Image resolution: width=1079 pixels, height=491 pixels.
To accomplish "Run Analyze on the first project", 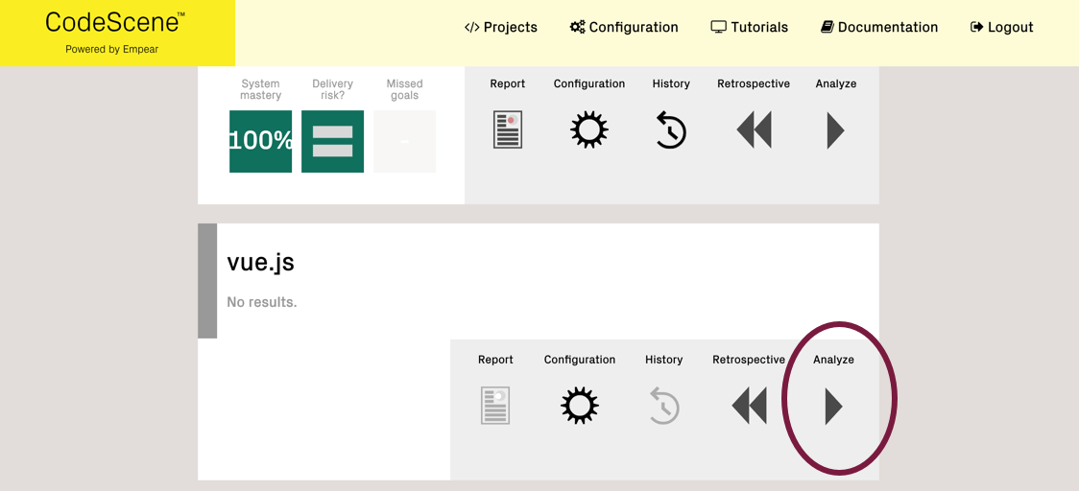I will click(x=835, y=130).
